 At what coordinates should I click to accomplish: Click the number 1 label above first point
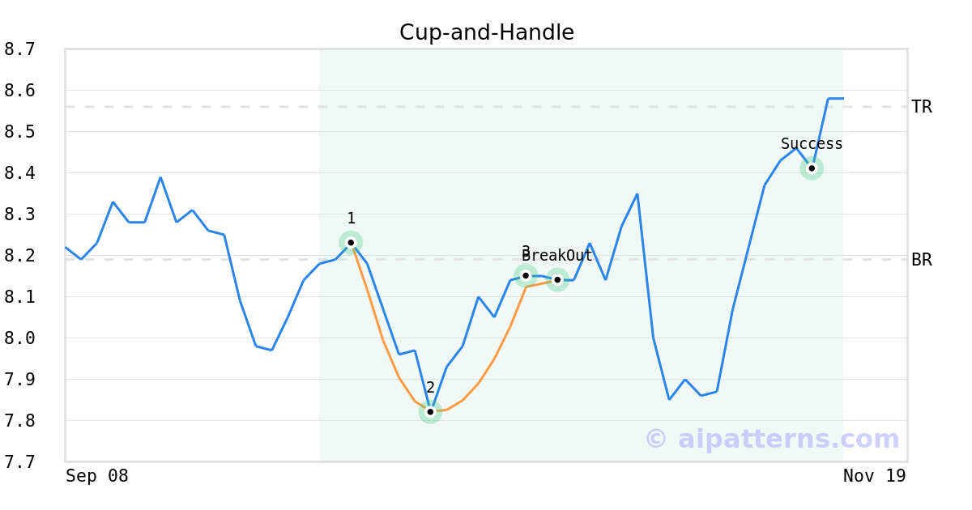[x=351, y=219]
